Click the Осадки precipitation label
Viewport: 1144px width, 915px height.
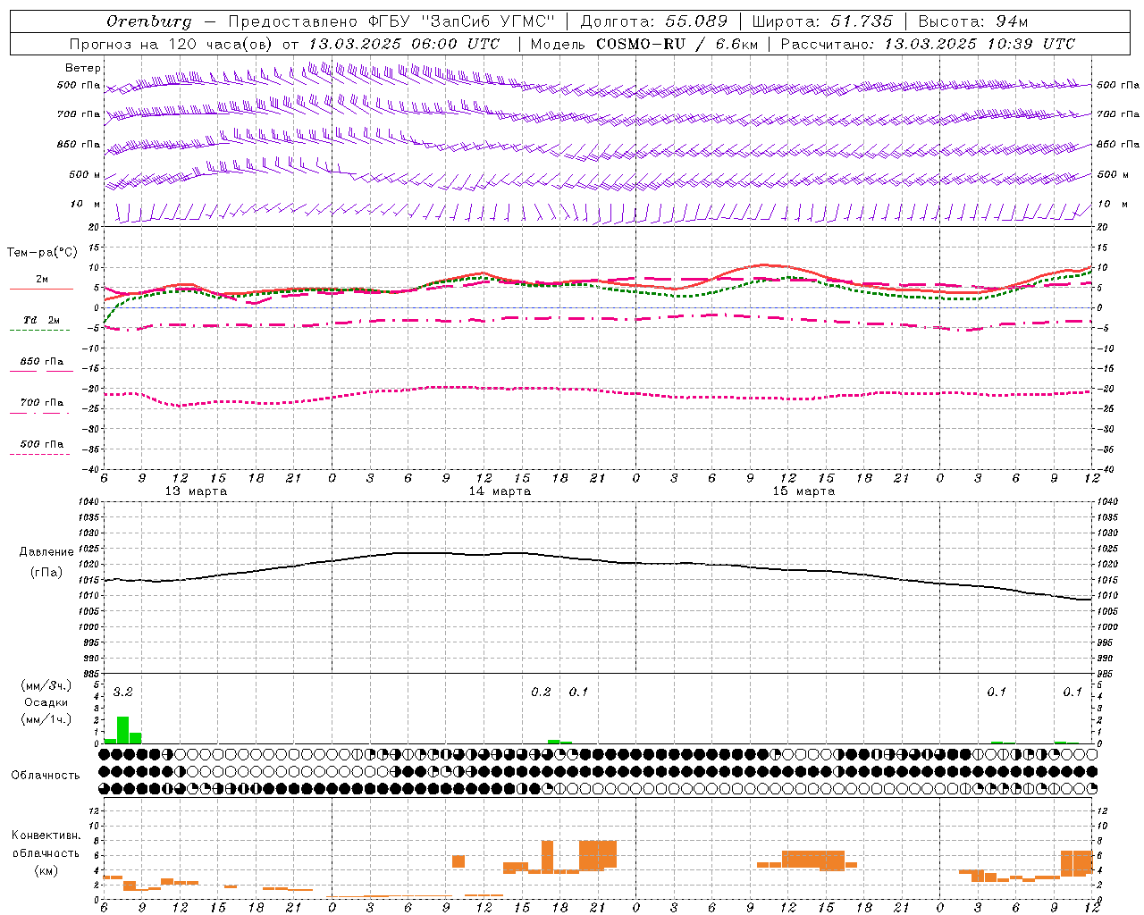tap(46, 702)
